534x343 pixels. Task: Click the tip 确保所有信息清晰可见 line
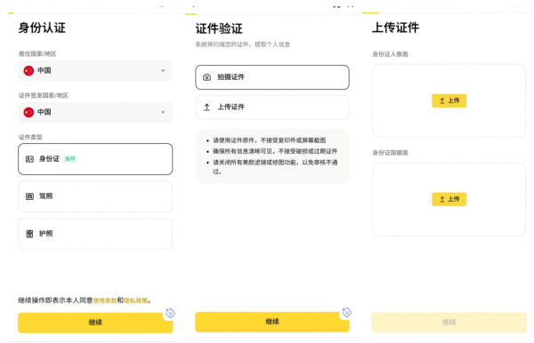click(x=275, y=151)
